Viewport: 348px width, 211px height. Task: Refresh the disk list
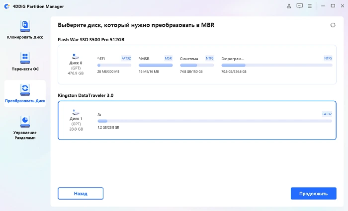(333, 25)
